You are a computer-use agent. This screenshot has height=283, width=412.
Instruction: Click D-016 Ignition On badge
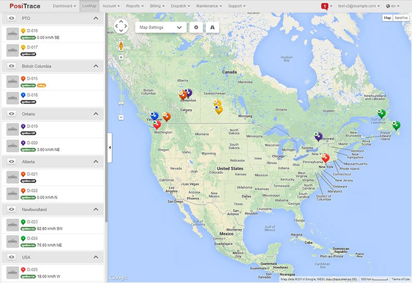[28, 38]
